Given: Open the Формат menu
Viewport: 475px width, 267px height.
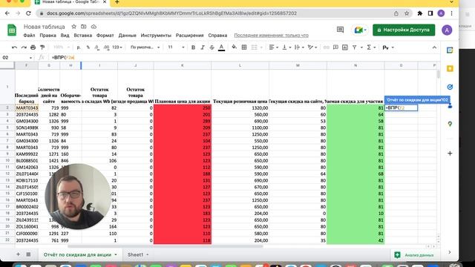Looking at the screenshot, I should (x=105, y=36).
